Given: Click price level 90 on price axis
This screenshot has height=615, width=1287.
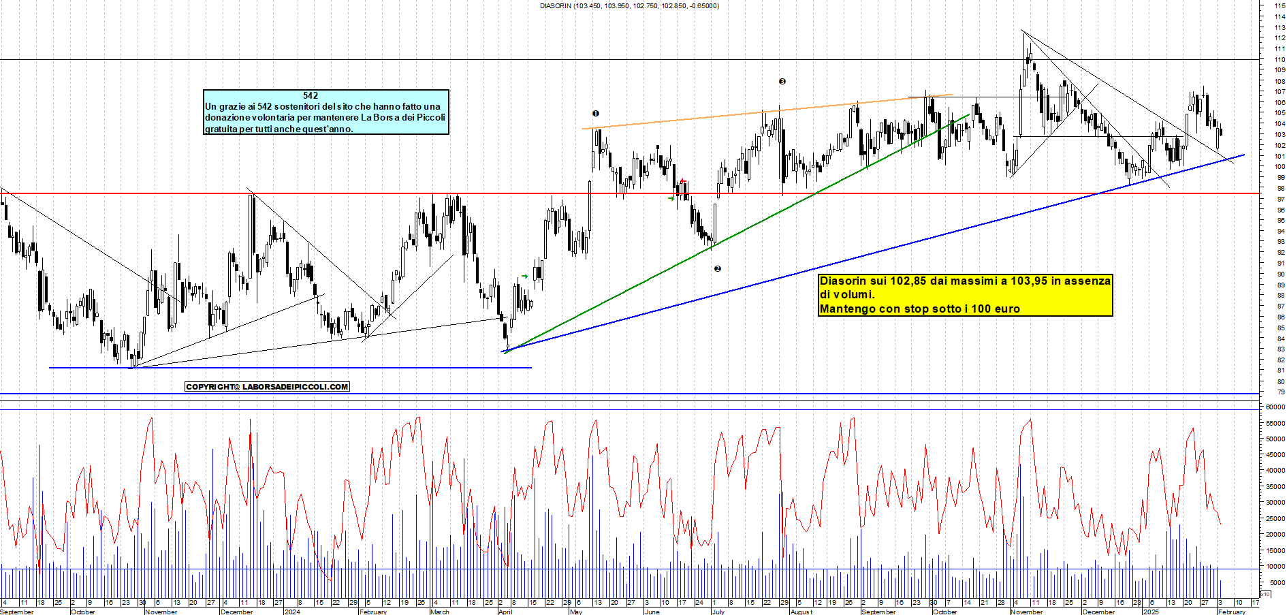Looking at the screenshot, I should click(1281, 274).
